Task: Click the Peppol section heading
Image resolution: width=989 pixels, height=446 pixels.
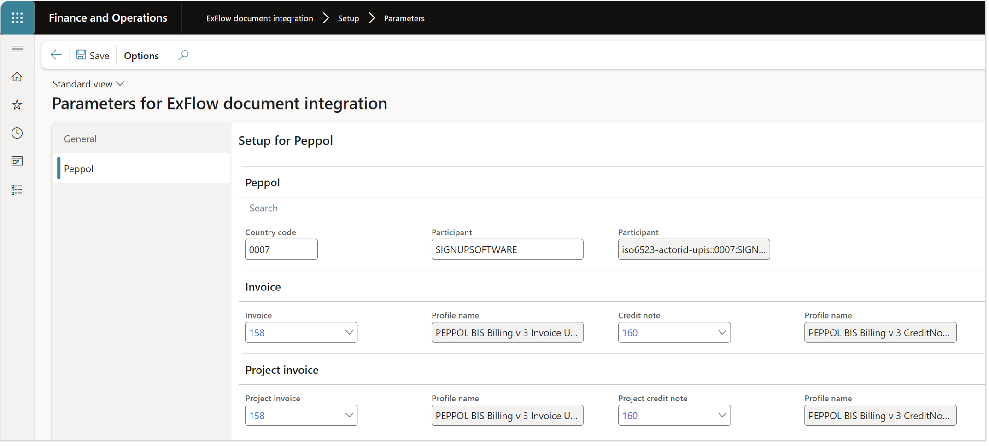Action: tap(263, 183)
